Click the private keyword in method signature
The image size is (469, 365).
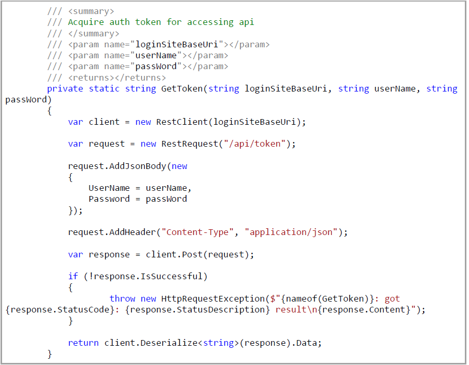tap(65, 88)
